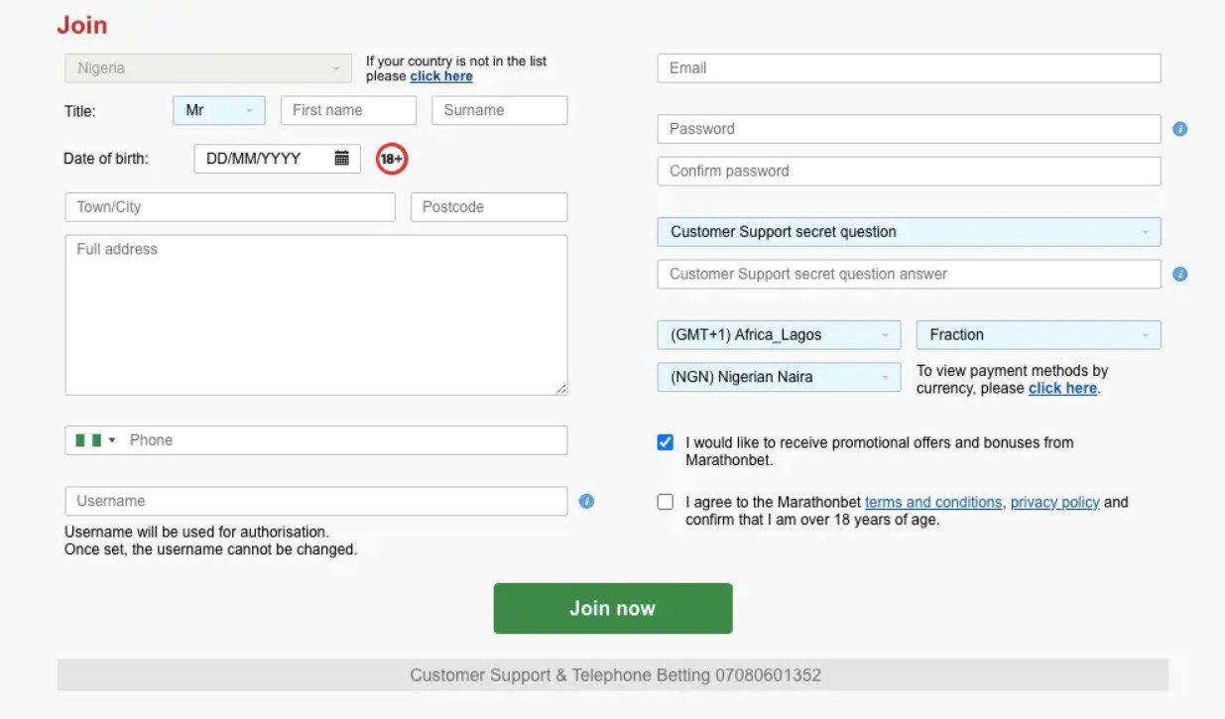The width and height of the screenshot is (1225, 719).
Task: Expand Customer Support secret question dropdown
Action: click(x=909, y=232)
